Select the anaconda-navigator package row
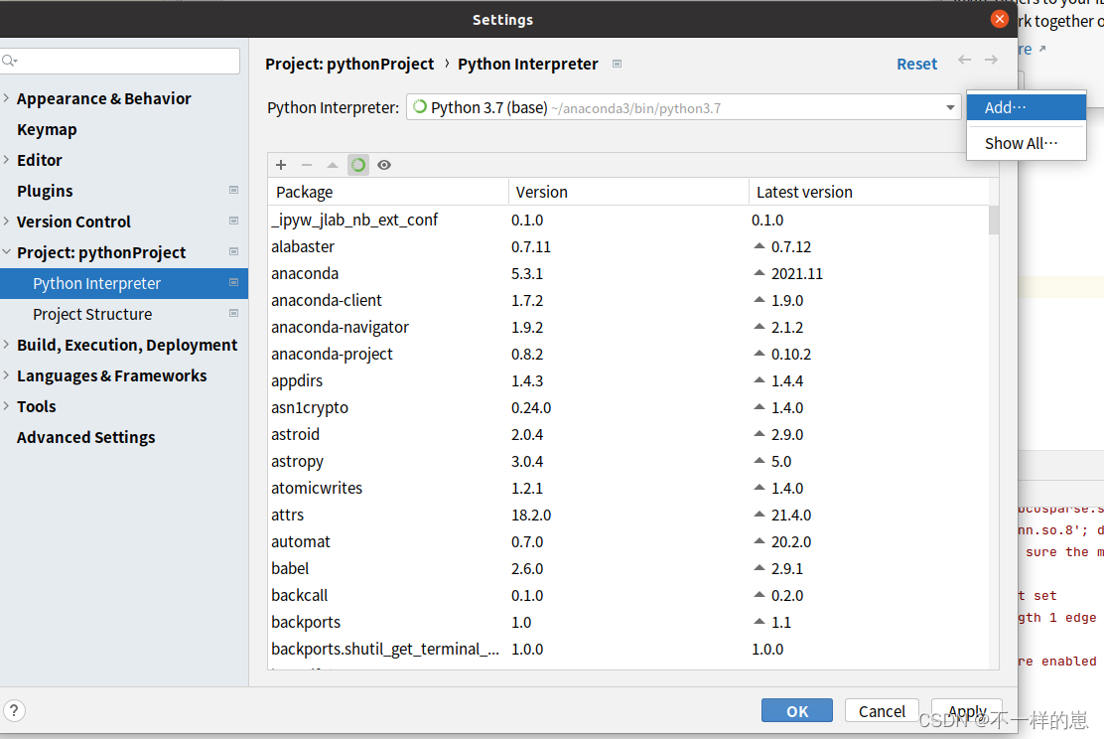1104x739 pixels. coord(628,327)
